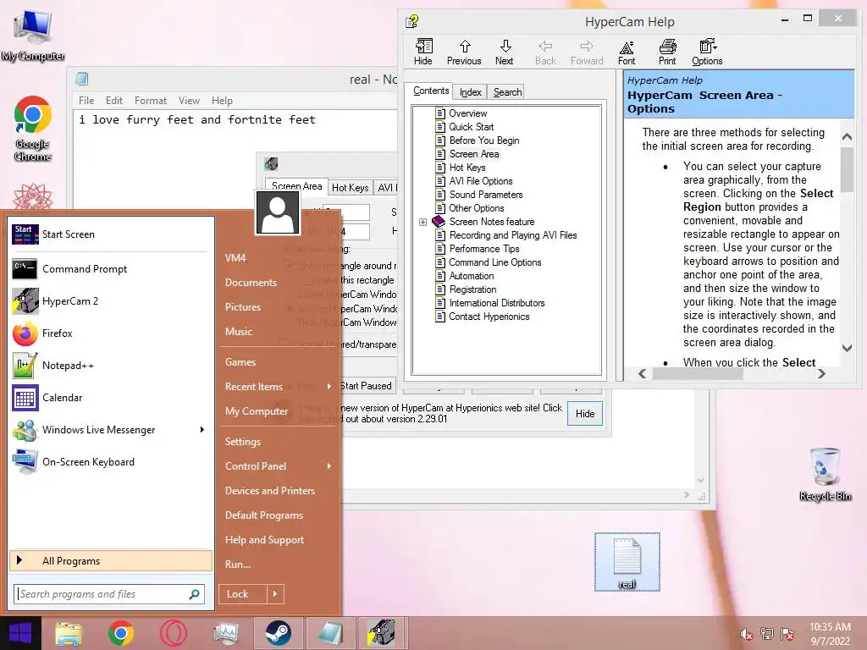
Task: Click the Lock button
Action: tap(243, 594)
